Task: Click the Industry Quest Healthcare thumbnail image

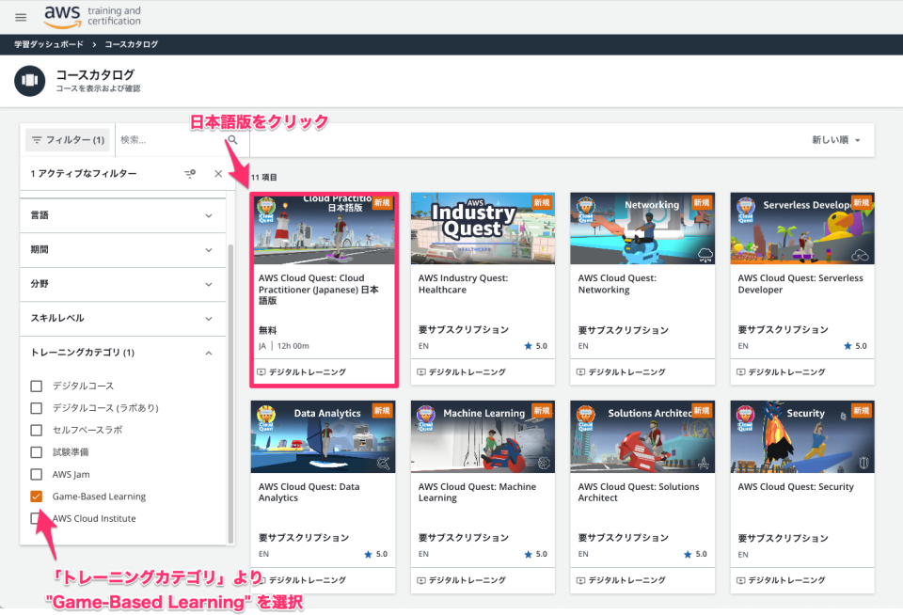Action: pyautogui.click(x=483, y=228)
